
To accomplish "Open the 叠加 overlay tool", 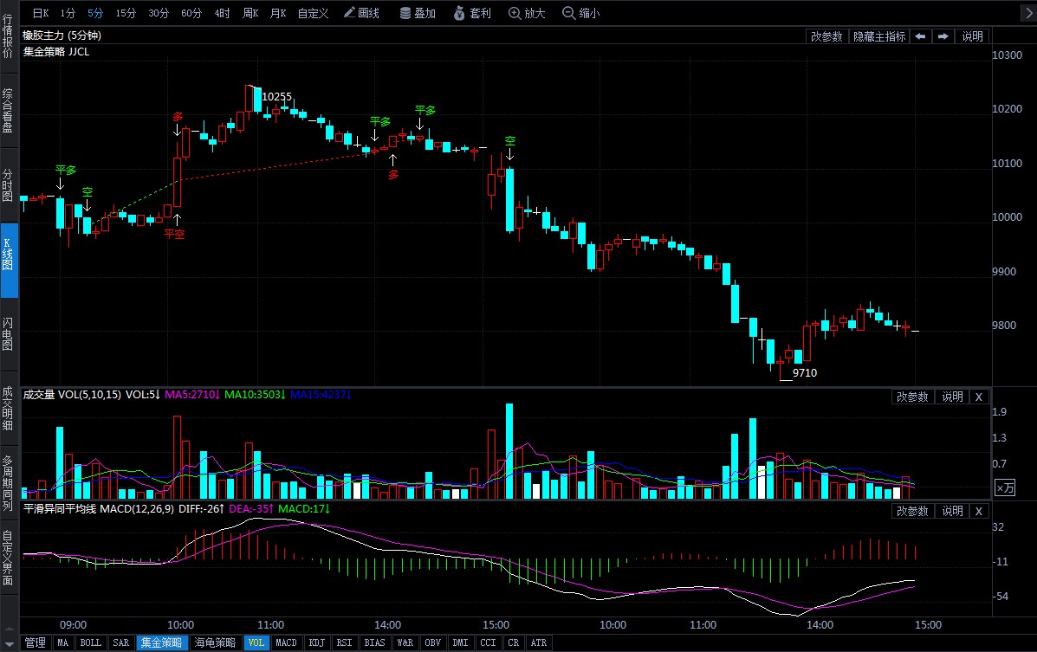I will pos(418,13).
